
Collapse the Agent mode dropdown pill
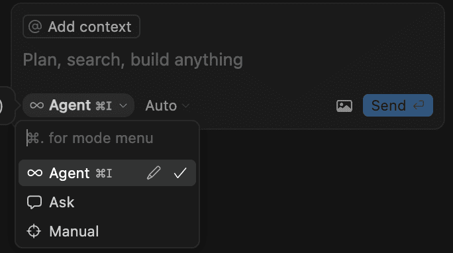pyautogui.click(x=79, y=105)
